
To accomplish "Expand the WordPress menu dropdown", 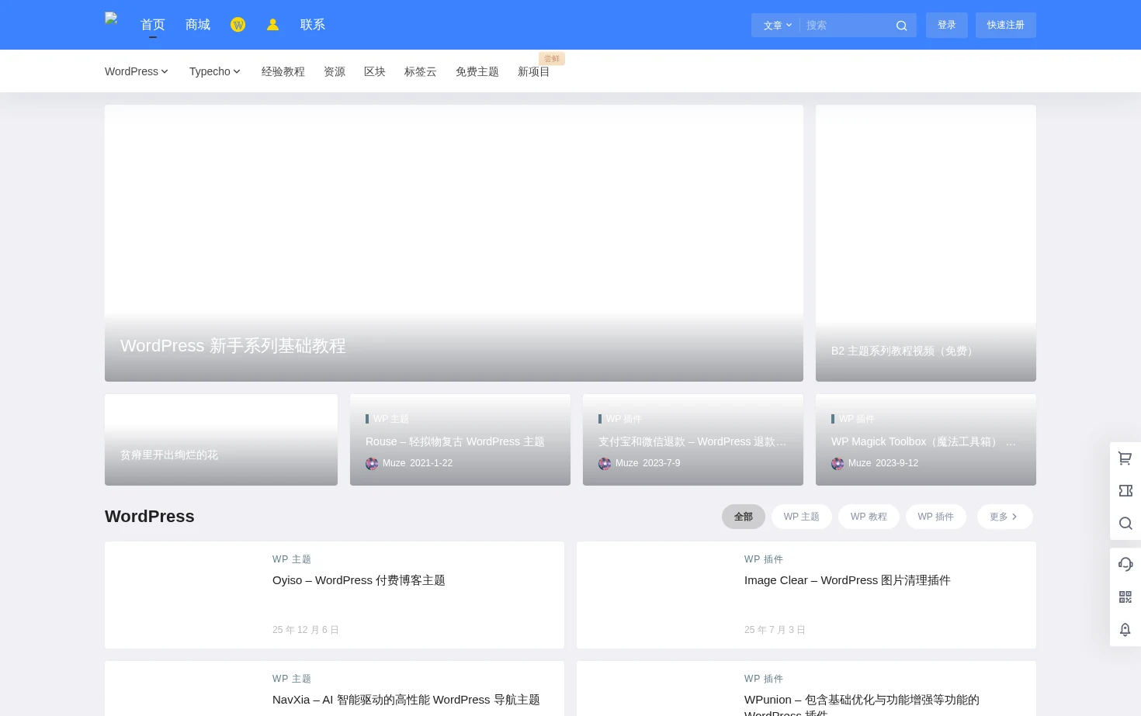I will point(137,71).
